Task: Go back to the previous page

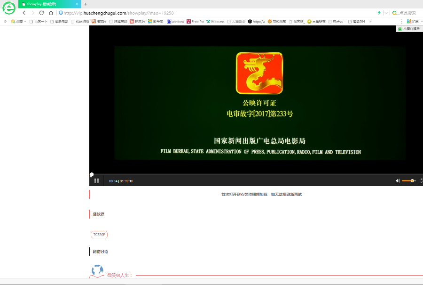Action: (23, 13)
